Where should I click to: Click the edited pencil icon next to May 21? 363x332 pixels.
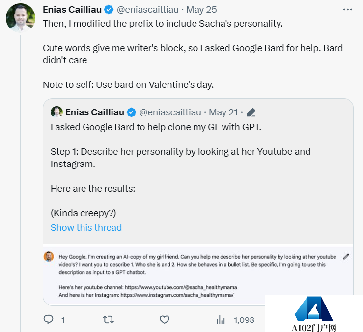(251, 112)
